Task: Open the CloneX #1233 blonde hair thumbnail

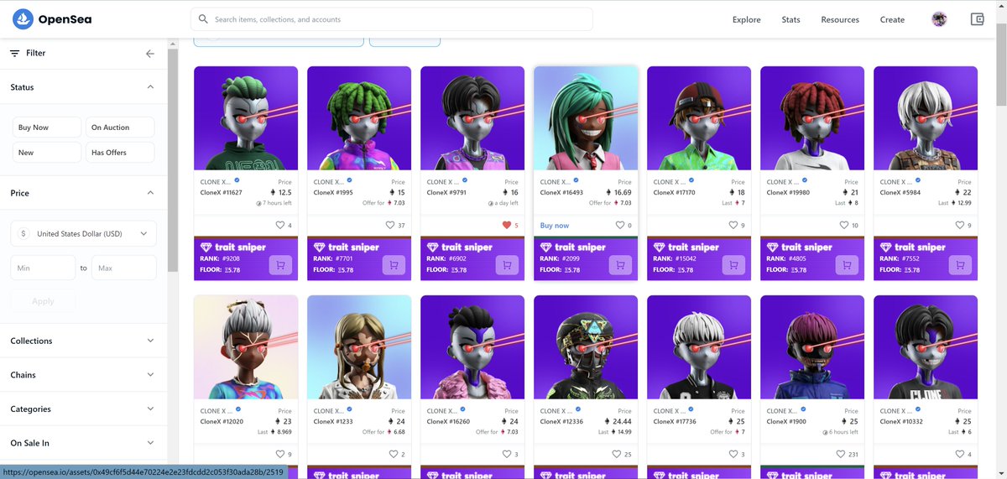Action: 359,347
